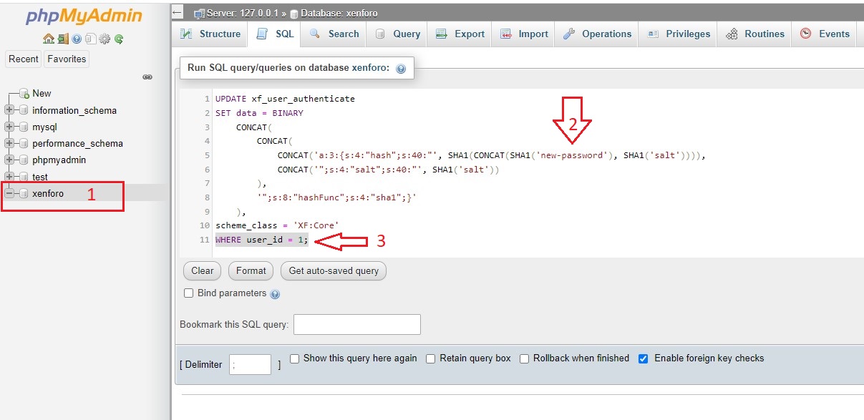Click the server icon in breadcrumb
Viewport: 864px width, 420px height.
(x=200, y=13)
